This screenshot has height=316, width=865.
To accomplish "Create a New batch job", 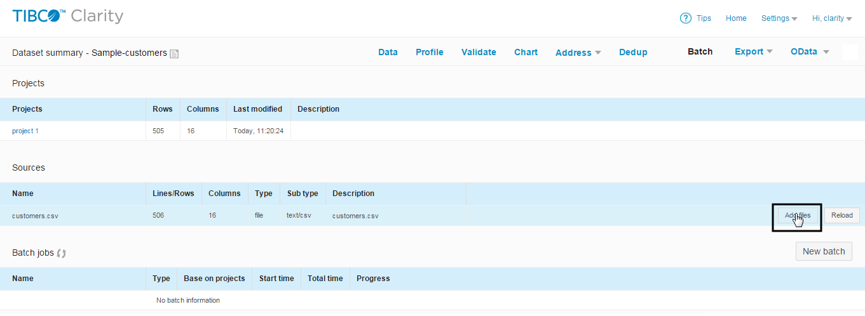I will coord(824,251).
